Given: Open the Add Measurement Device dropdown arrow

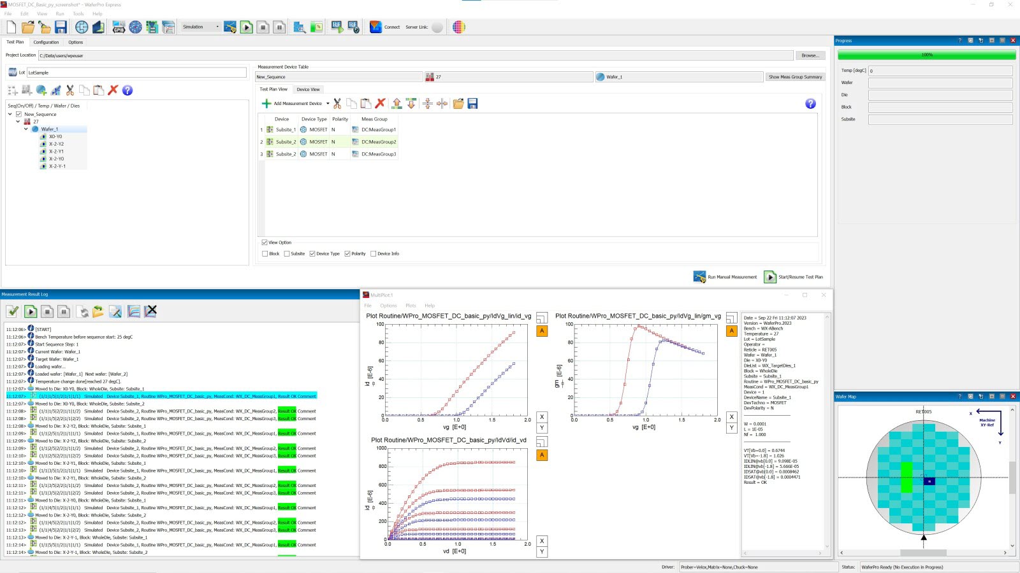Looking at the screenshot, I should click(328, 103).
